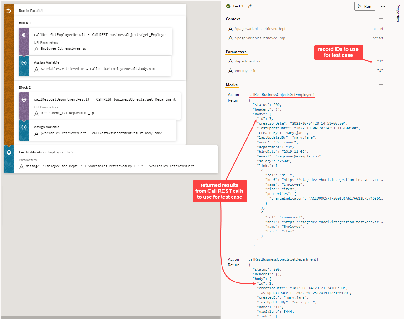Open the callRestBusinessObjectsGetDepartment1 mock link

pyautogui.click(x=283, y=259)
